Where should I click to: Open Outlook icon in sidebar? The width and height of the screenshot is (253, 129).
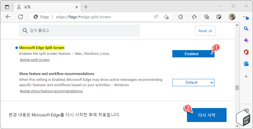click(x=246, y=64)
